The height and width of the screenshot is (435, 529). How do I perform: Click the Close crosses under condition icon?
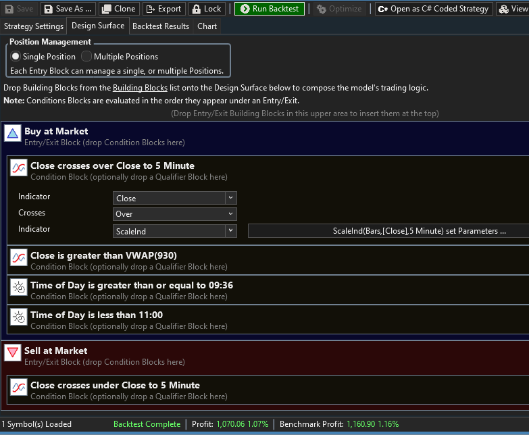[19, 388]
